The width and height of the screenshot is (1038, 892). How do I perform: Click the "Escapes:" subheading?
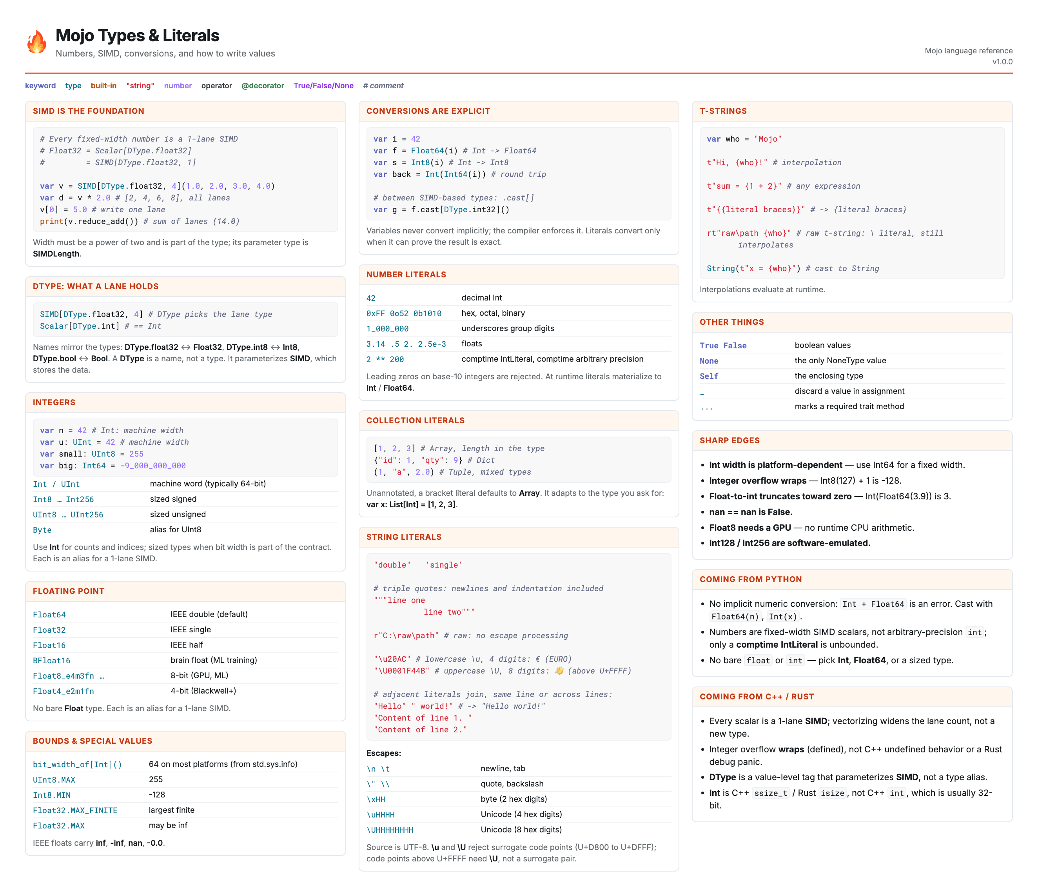[x=384, y=753]
